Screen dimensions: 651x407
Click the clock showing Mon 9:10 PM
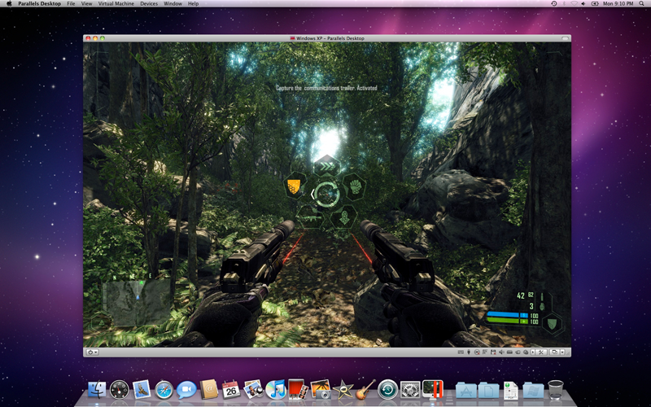[618, 3]
